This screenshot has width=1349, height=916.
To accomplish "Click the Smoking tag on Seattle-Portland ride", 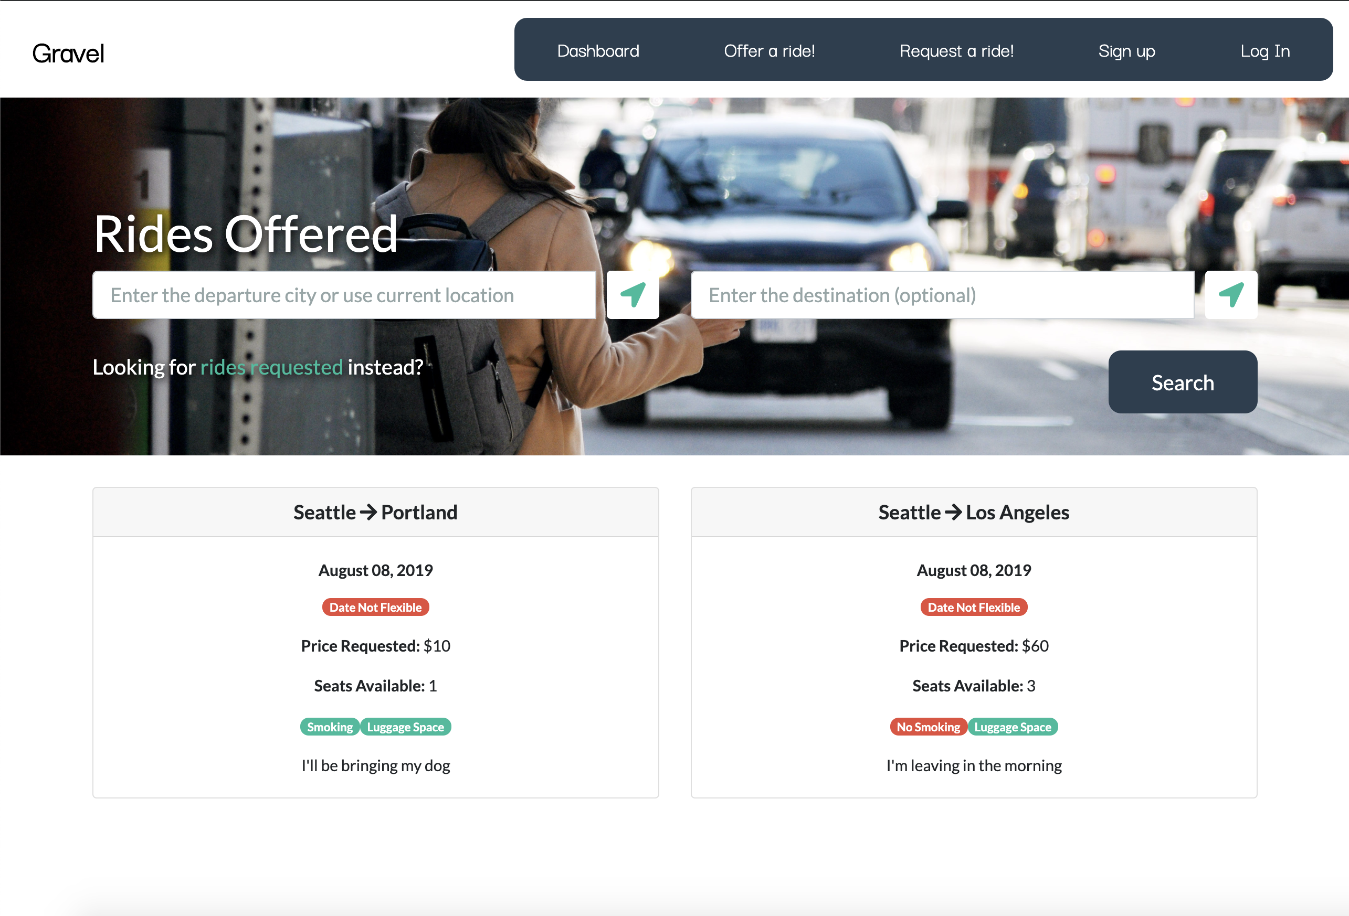I will (329, 726).
